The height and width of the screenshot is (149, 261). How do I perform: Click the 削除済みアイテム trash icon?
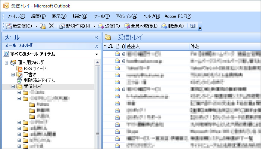pos(19,81)
